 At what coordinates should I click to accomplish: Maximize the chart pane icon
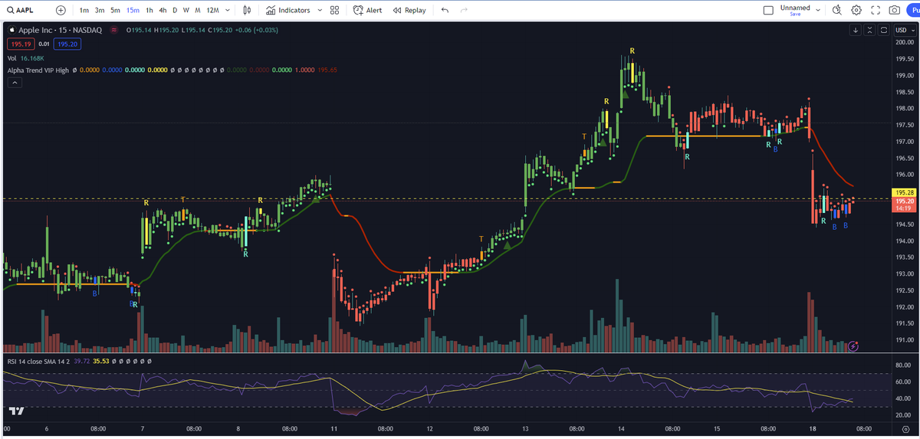point(883,30)
